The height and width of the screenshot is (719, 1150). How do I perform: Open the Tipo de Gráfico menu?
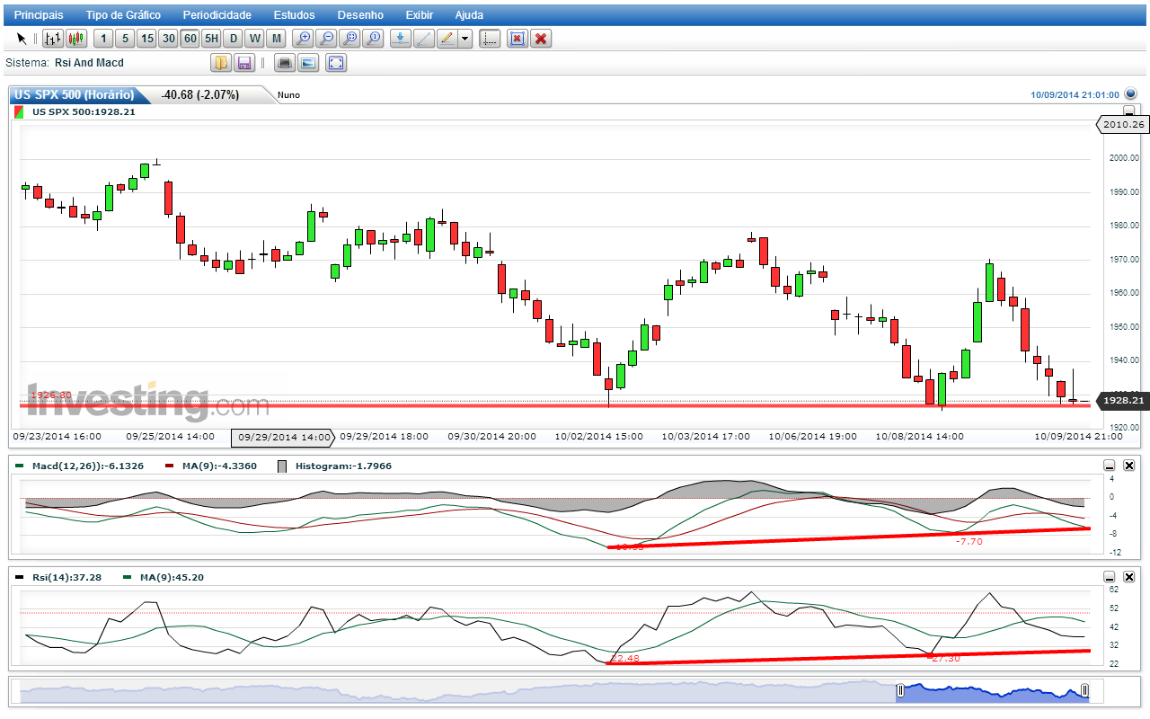click(123, 15)
